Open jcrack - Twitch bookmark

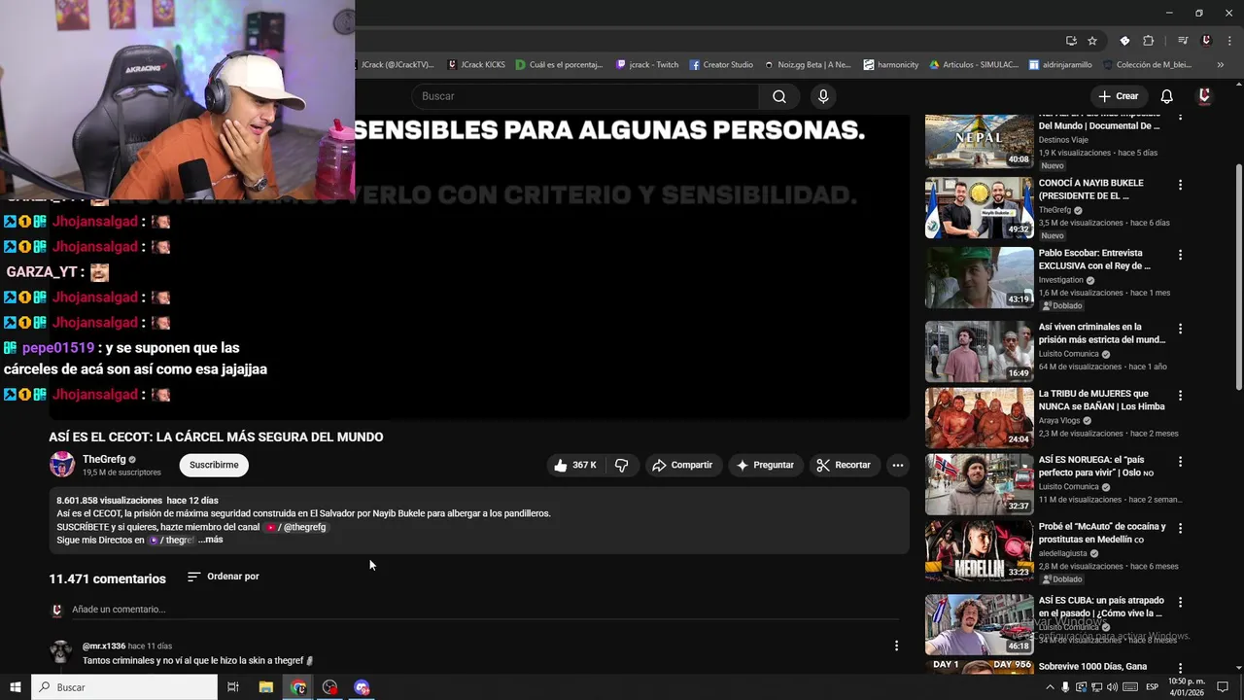[647, 64]
